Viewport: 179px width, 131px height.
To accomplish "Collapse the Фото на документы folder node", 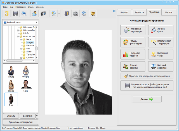I will (x=18, y=36).
